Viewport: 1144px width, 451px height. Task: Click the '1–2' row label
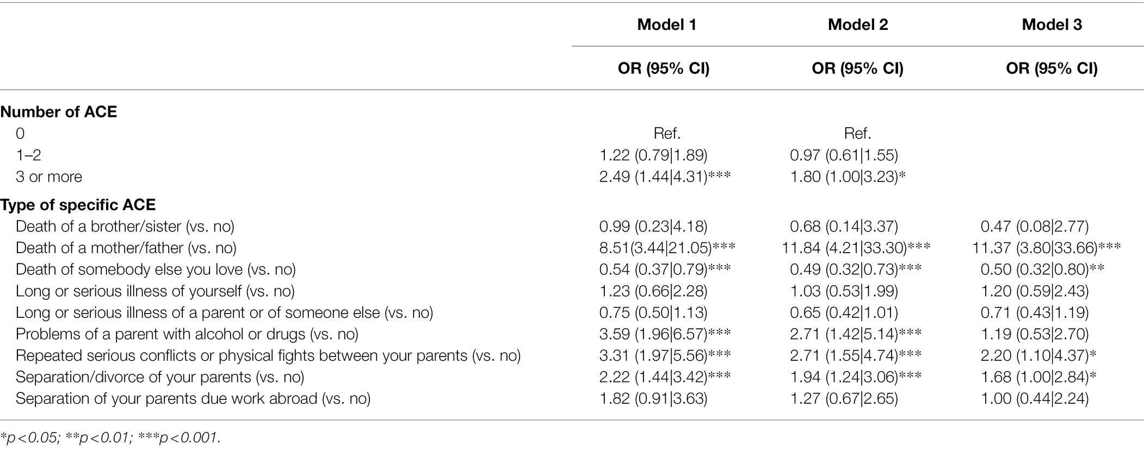pyautogui.click(x=28, y=155)
